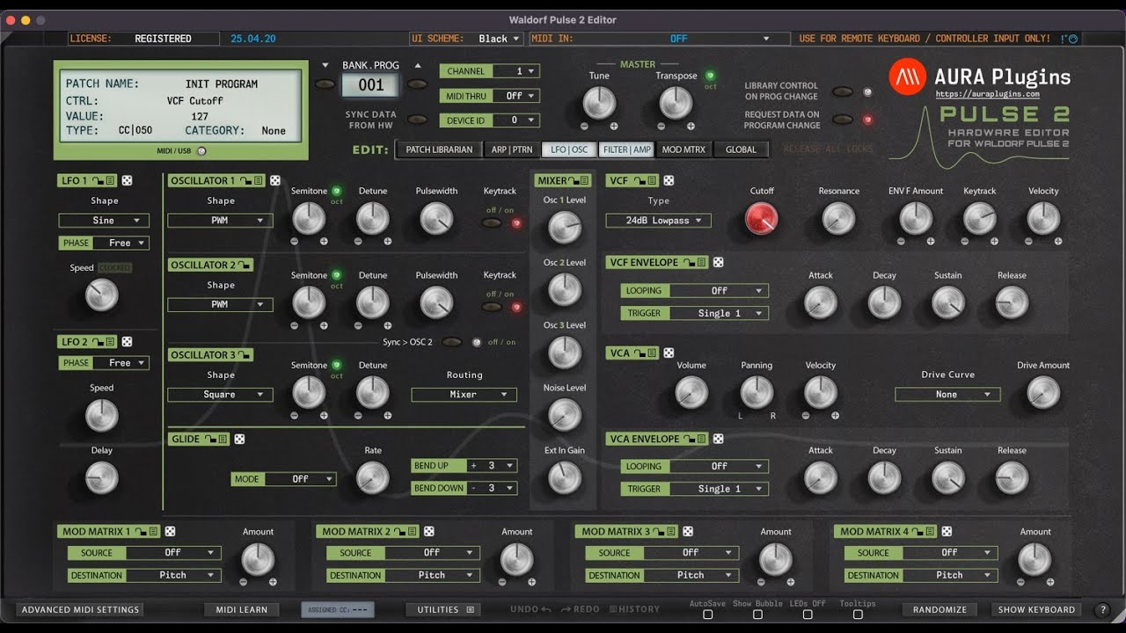Viewport: 1126px width, 633px height.
Task: Click the MIDI Learn button
Action: (242, 609)
